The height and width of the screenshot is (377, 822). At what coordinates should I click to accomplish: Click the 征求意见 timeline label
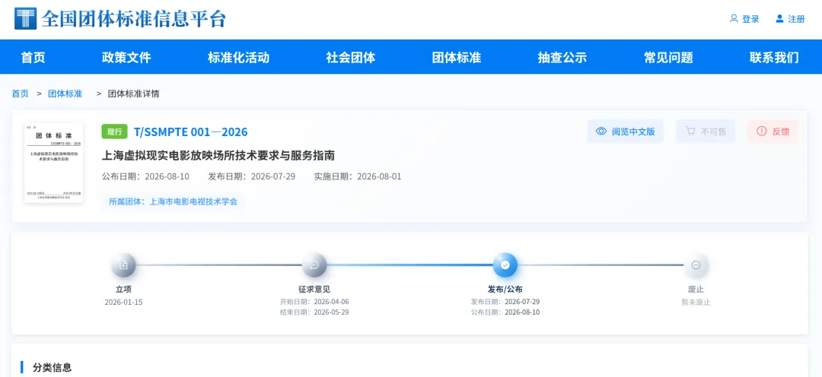(x=314, y=289)
